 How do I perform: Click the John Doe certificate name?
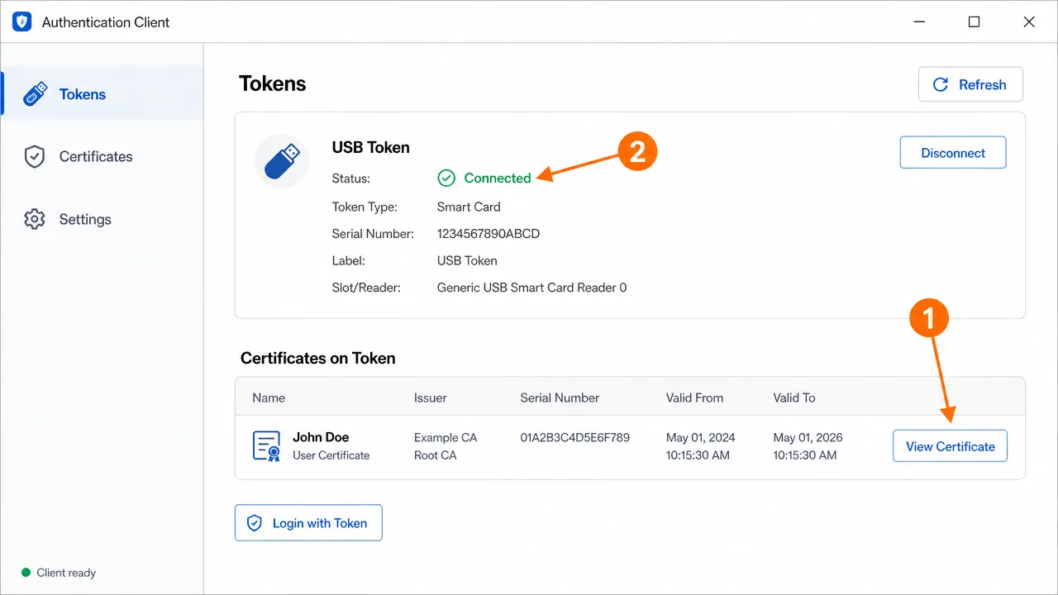click(321, 437)
